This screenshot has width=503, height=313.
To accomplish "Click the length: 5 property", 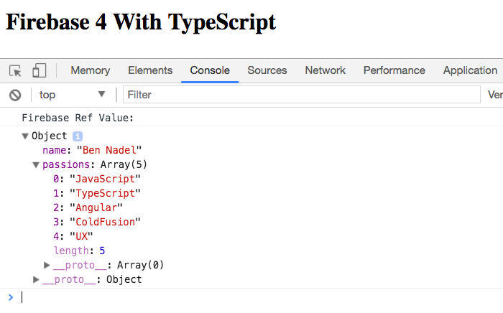I will tap(80, 251).
